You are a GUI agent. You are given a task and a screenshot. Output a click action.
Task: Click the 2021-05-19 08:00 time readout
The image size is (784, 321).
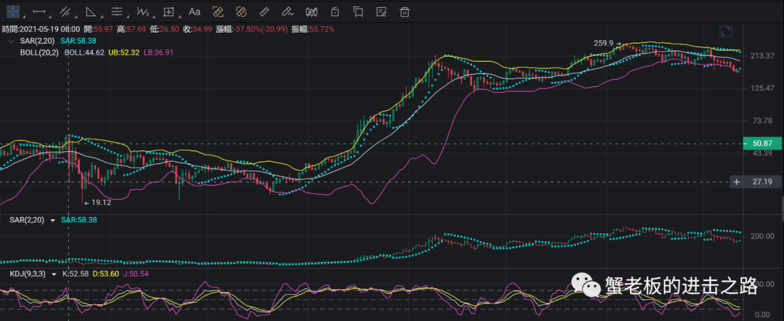(x=48, y=30)
